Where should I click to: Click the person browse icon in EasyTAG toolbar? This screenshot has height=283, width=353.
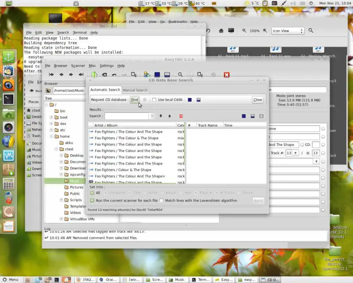[x=146, y=74]
